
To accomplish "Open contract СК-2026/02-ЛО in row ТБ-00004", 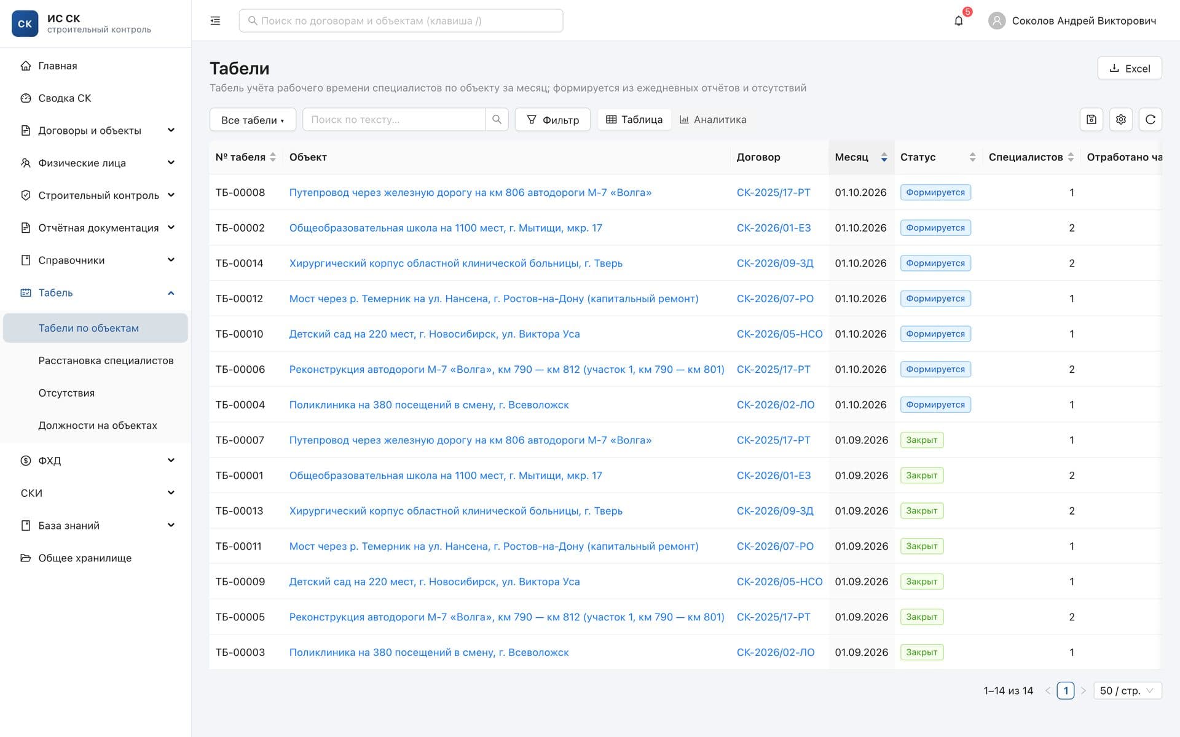I will pos(776,405).
